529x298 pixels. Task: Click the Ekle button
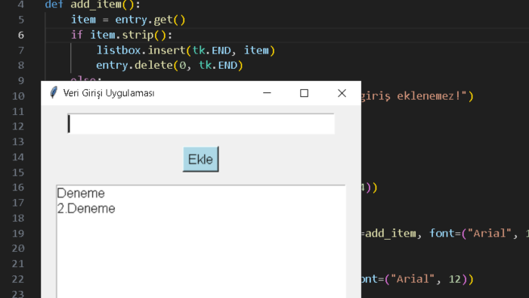click(201, 160)
